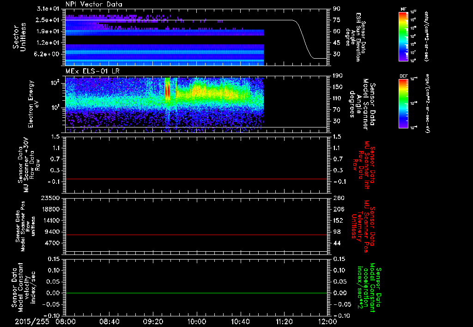Click the DEF color bar legend
Viewport: 473px width, 327px height.
click(404, 103)
